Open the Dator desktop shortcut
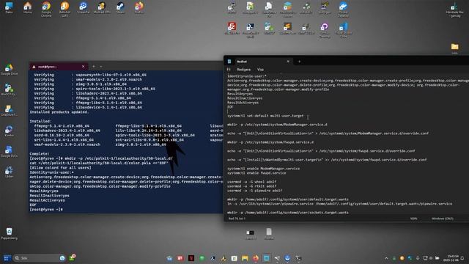Viewport: 469px width, 264px height. coord(9,8)
